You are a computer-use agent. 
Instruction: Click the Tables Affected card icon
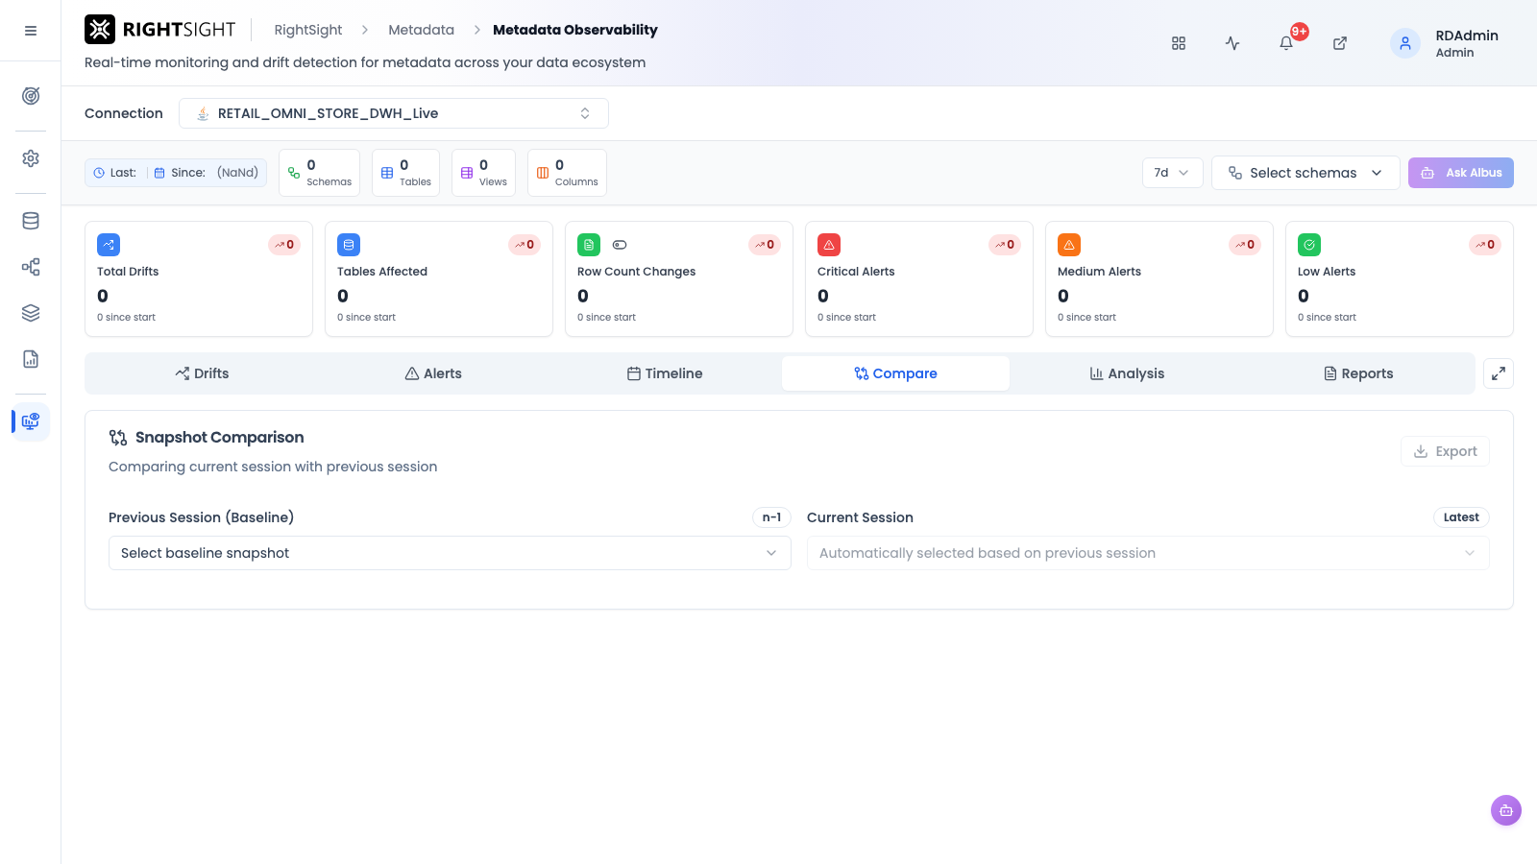point(349,245)
